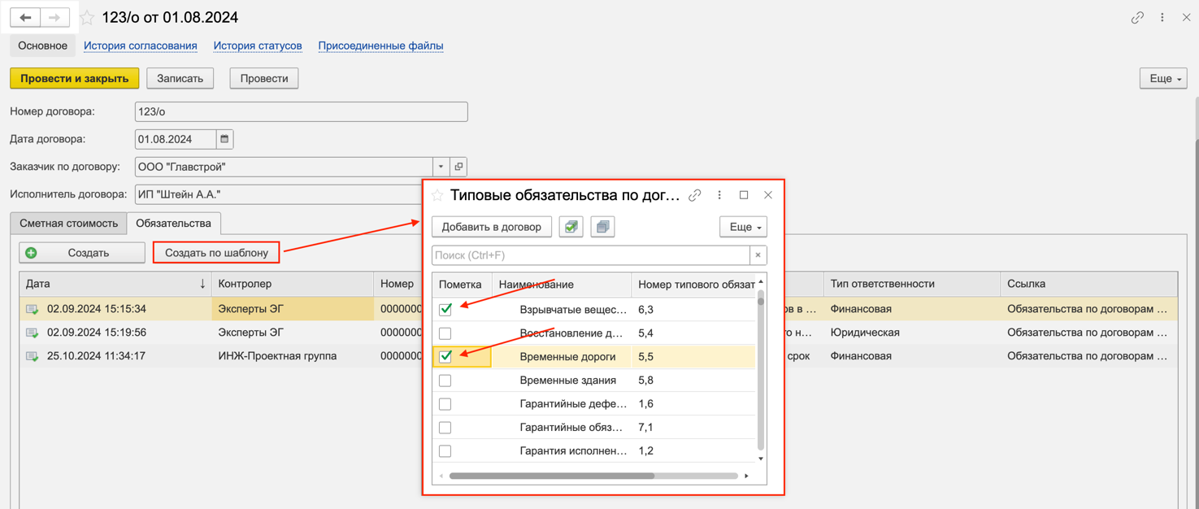1199x509 pixels.
Task: Open the customer ООО Главстрой card icon
Action: click(458, 167)
